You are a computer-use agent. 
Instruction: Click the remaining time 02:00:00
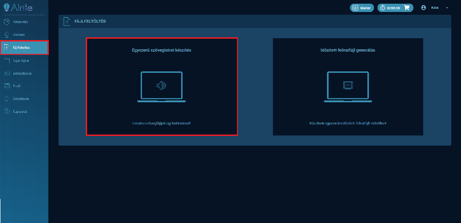394,8
